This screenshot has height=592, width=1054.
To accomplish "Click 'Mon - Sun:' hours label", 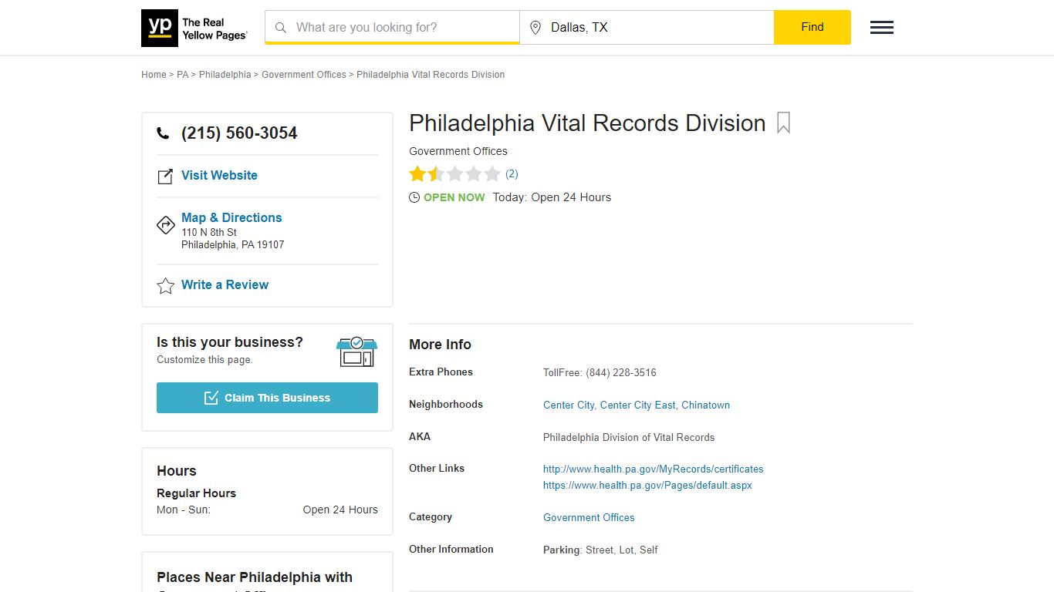I will (x=184, y=510).
